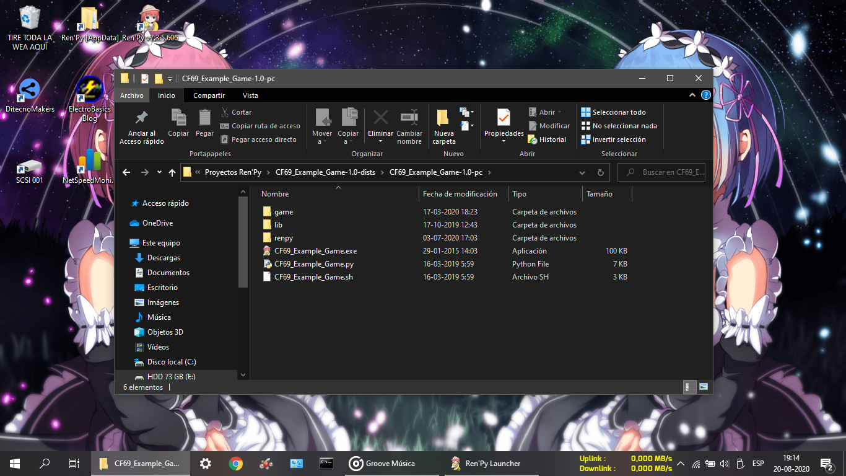Switch to large icons view
Image resolution: width=846 pixels, height=476 pixels.
tap(704, 387)
